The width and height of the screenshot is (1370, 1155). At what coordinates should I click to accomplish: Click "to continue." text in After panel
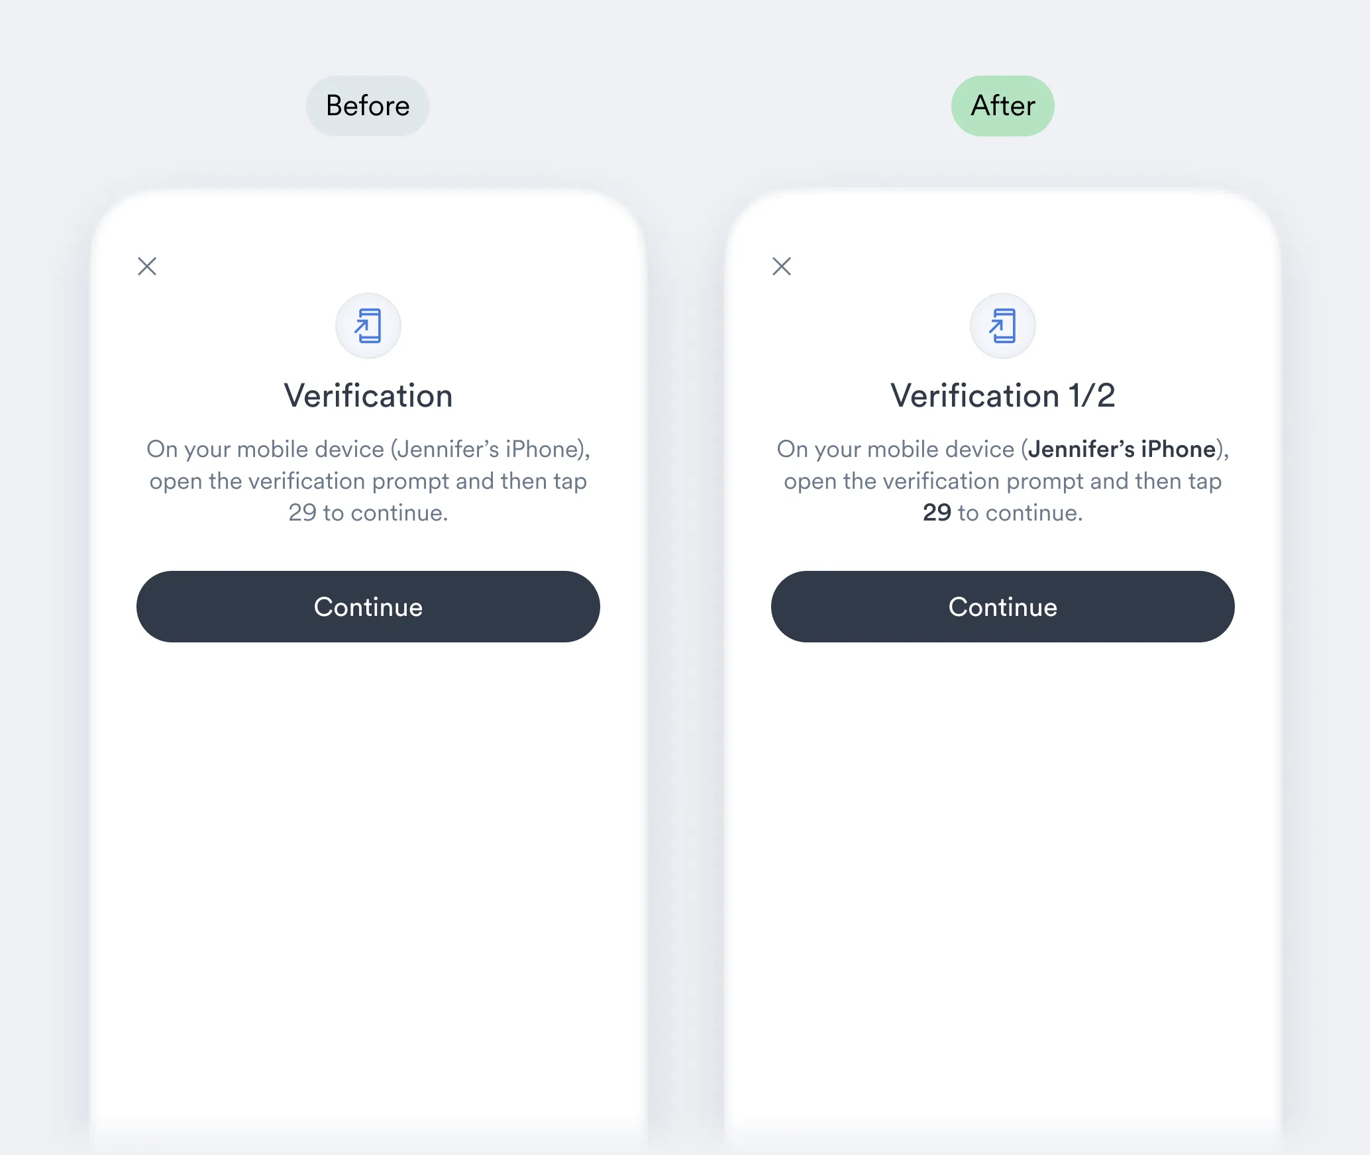[1020, 513]
